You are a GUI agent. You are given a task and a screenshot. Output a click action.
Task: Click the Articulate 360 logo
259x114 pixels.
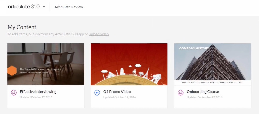point(24,7)
